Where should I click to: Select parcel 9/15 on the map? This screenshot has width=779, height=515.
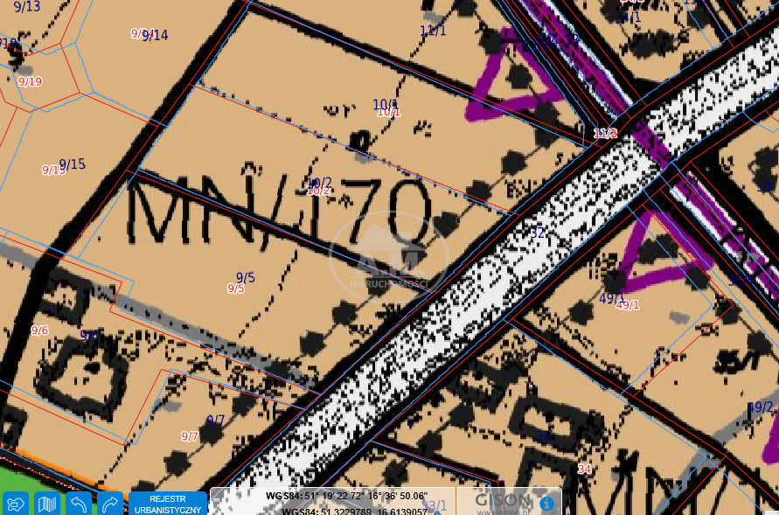pos(72,164)
